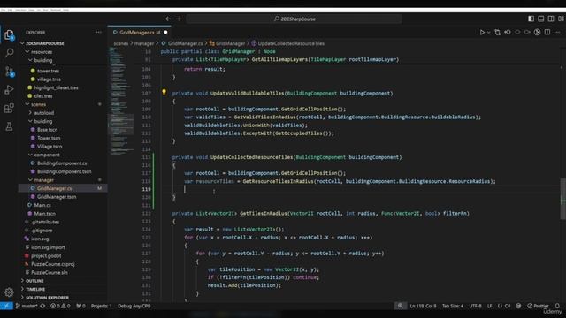Click the code minimap overview

[x=122, y=101]
